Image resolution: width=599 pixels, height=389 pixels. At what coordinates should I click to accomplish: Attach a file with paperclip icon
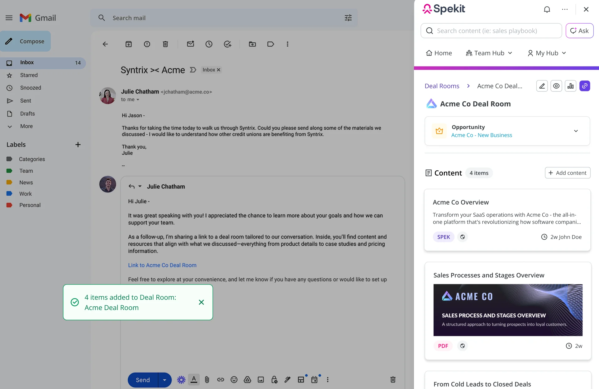207,380
